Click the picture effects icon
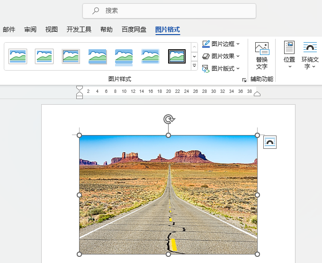322x263 pixels. point(206,56)
